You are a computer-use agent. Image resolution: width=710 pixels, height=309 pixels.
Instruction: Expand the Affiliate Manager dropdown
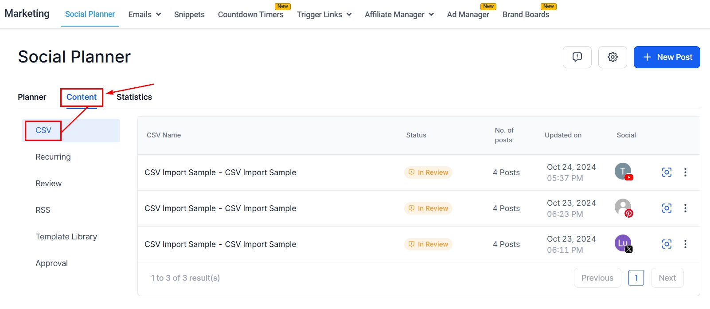tap(399, 15)
